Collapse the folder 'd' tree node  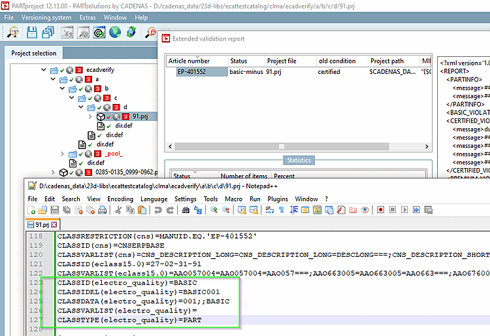tap(81, 107)
